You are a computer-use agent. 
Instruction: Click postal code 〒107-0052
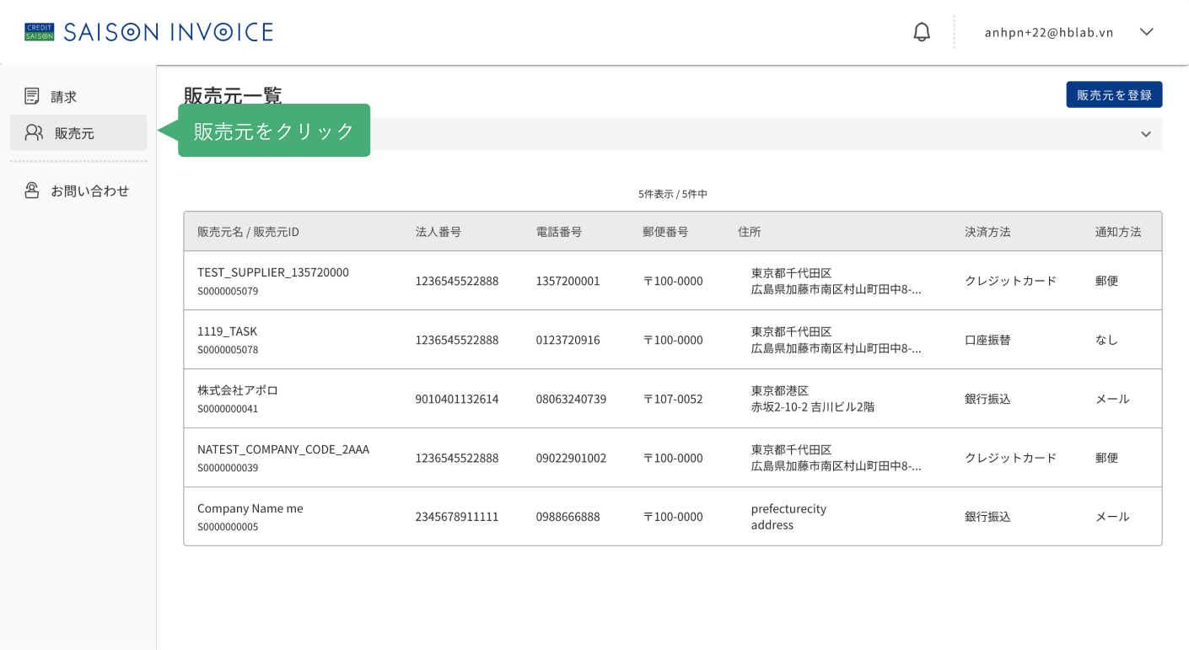tap(673, 399)
